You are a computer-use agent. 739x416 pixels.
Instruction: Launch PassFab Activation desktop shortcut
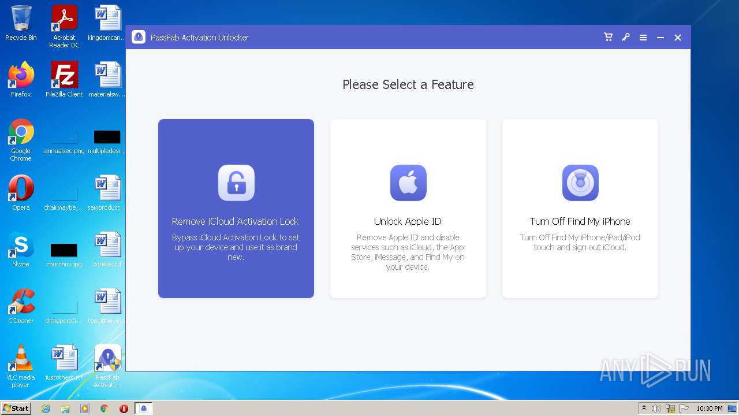coord(107,366)
